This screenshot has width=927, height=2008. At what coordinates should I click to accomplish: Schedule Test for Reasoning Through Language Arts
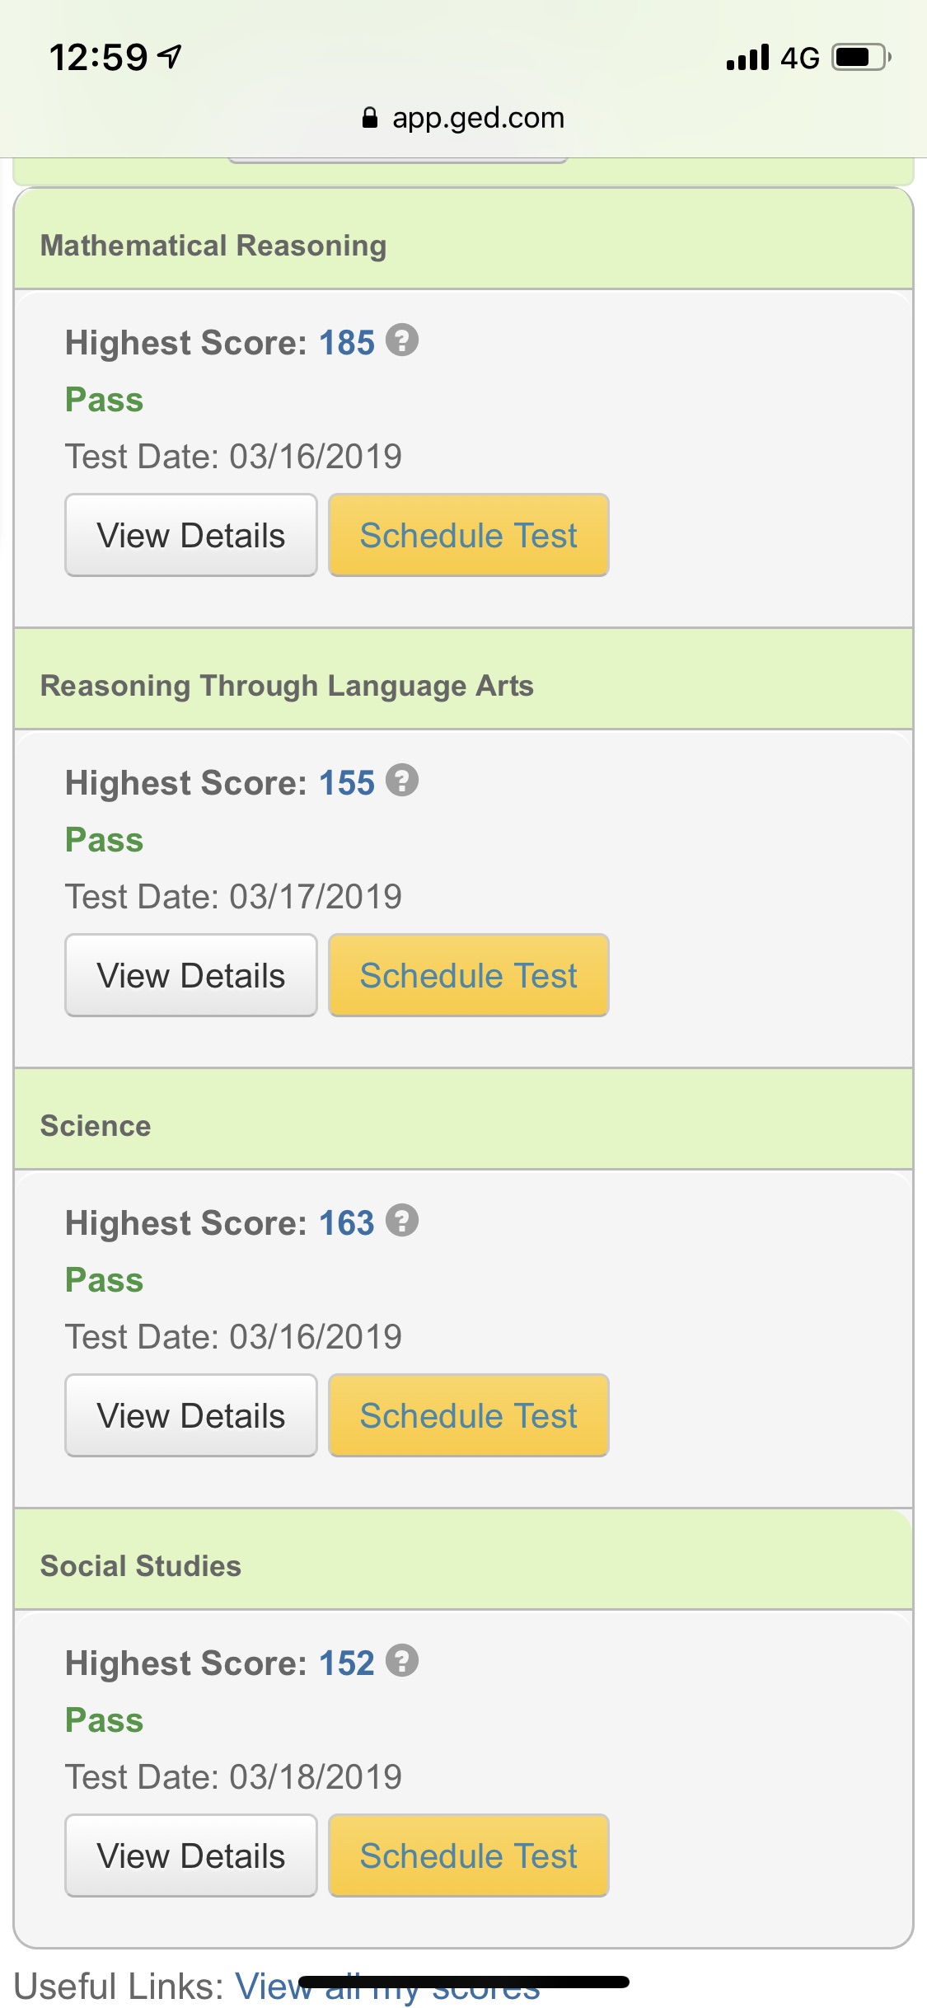pyautogui.click(x=468, y=975)
